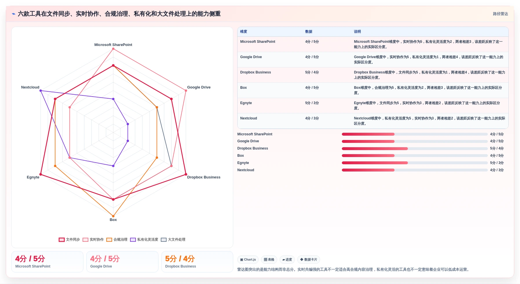Click the Microsoft SharePoint radar axis label
Screen dimensions: 520x284
click(x=113, y=45)
